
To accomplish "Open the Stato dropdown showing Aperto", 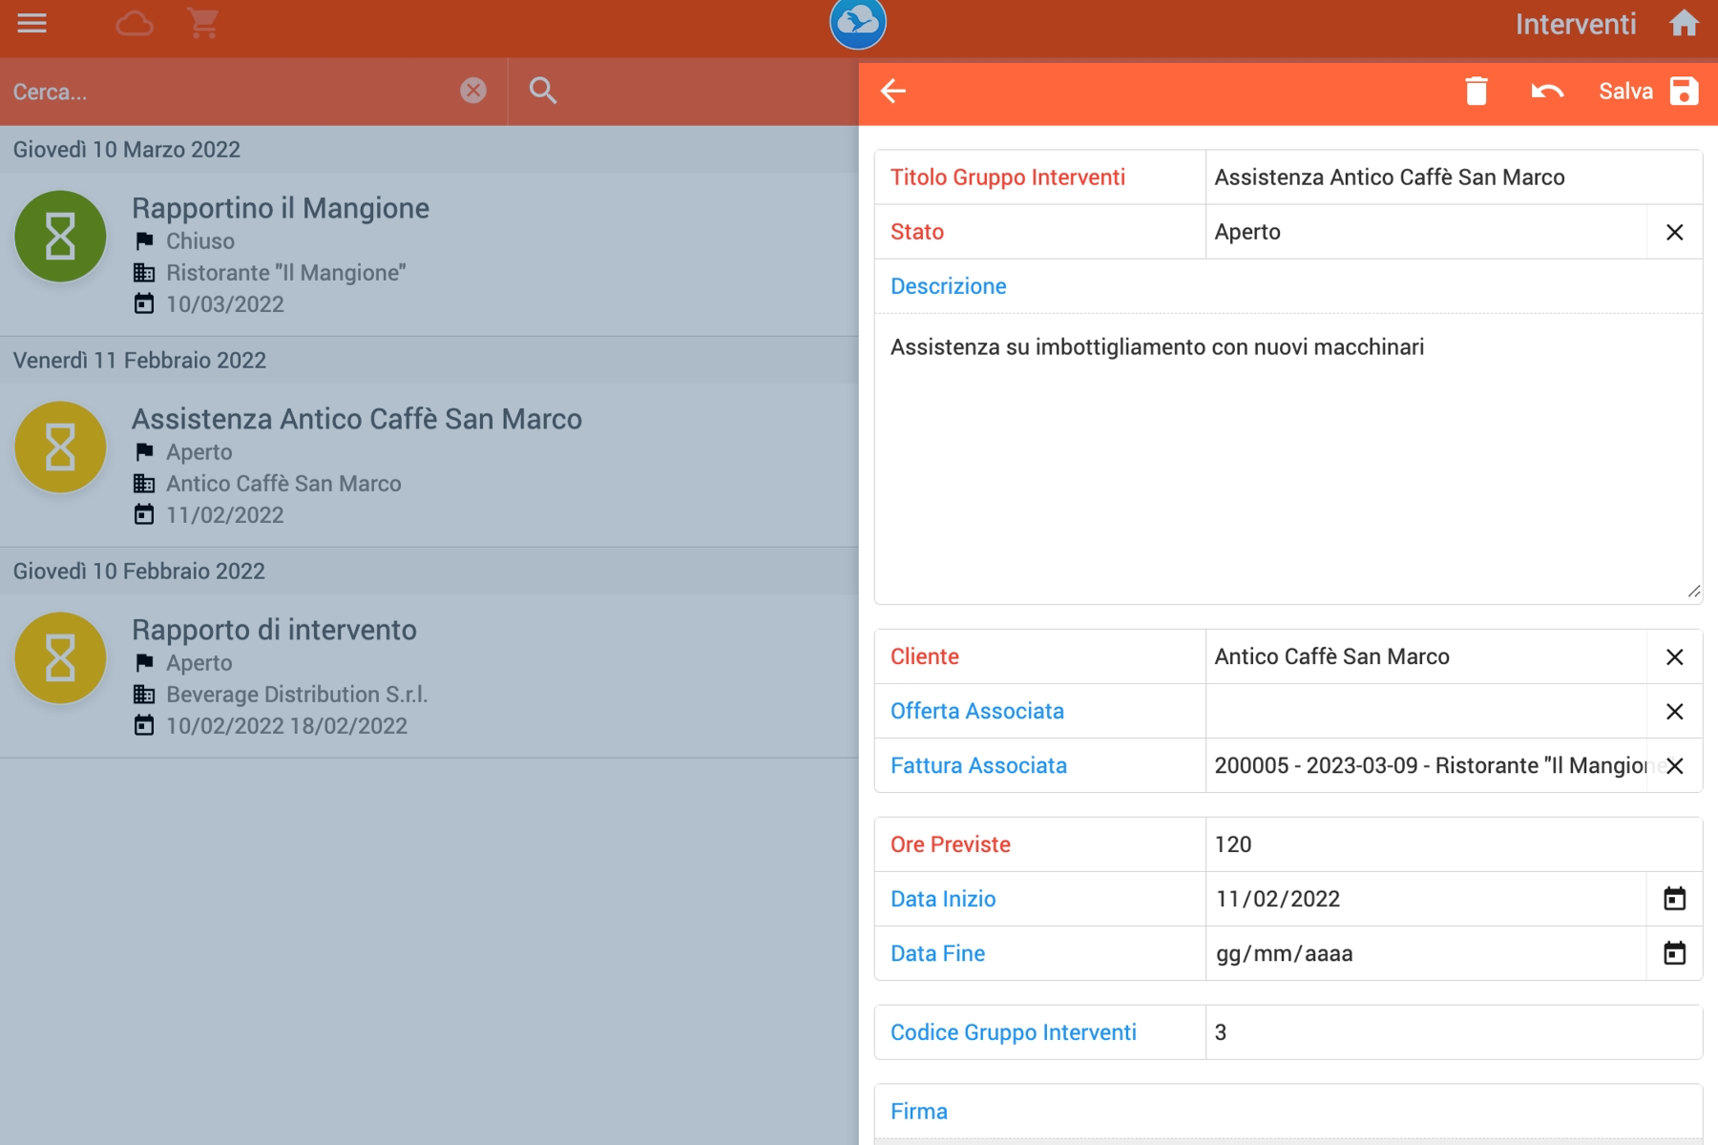I will [x=1426, y=232].
